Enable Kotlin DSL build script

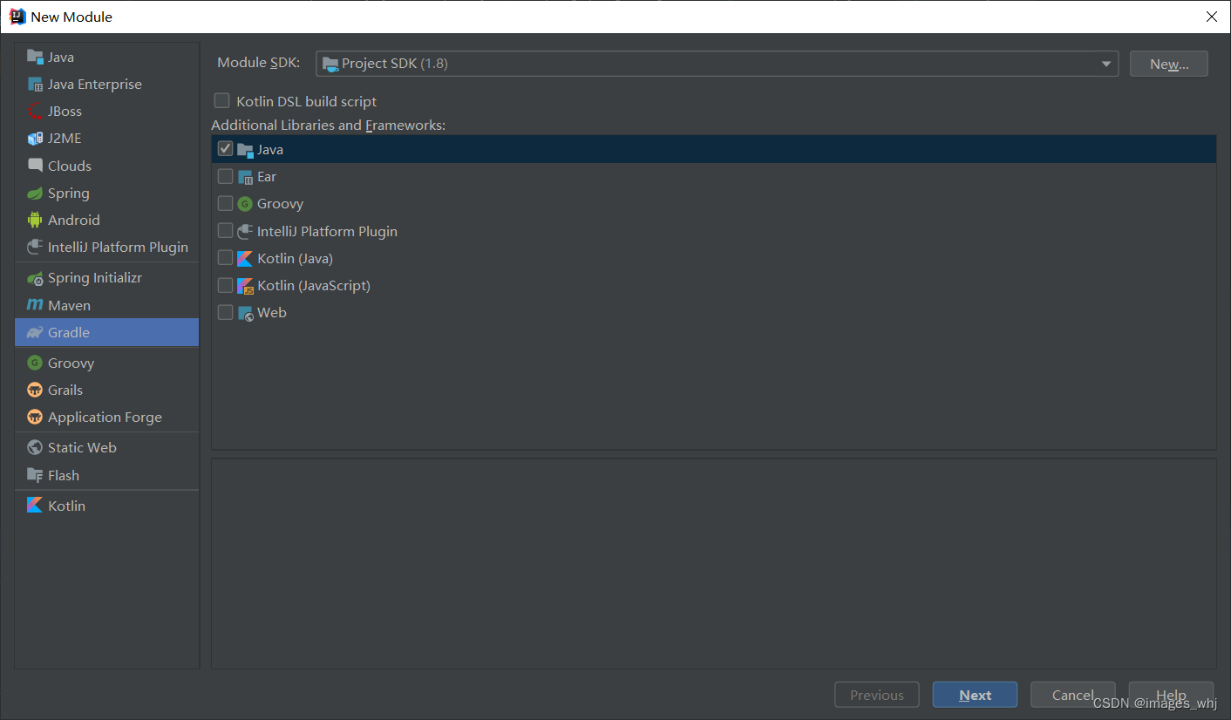(222, 101)
